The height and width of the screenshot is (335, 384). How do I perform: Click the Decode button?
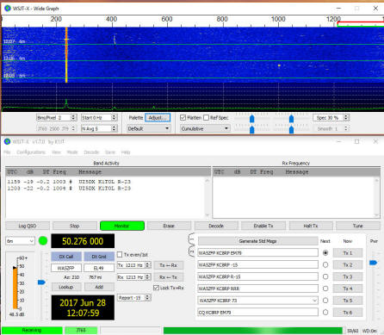[x=216, y=226]
